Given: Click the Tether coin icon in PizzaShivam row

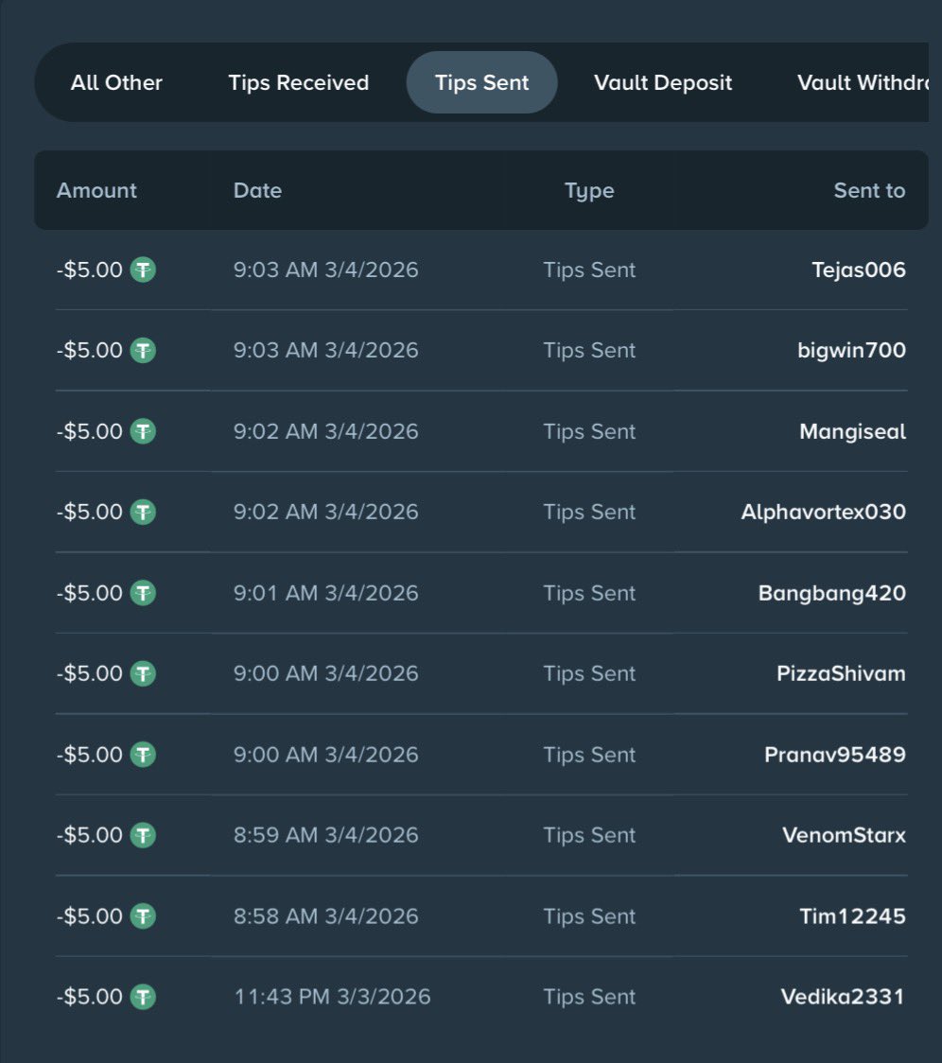Looking at the screenshot, I should click(x=143, y=674).
